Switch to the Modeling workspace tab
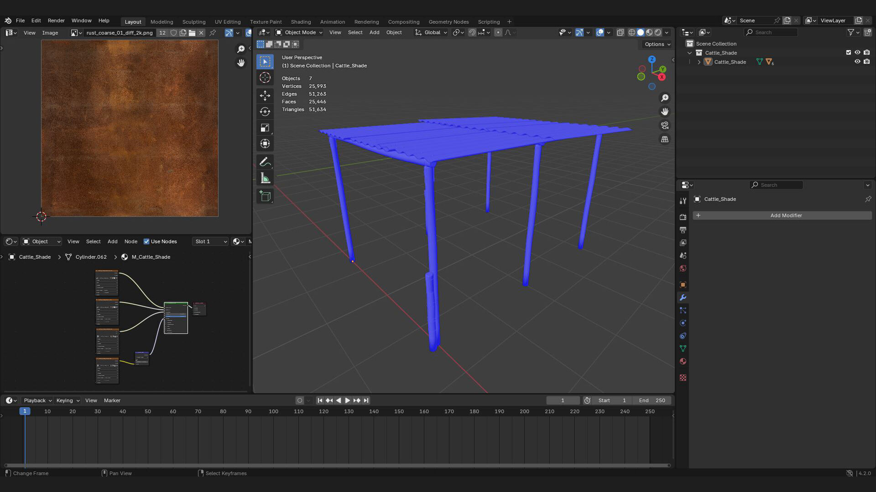 pyautogui.click(x=162, y=22)
